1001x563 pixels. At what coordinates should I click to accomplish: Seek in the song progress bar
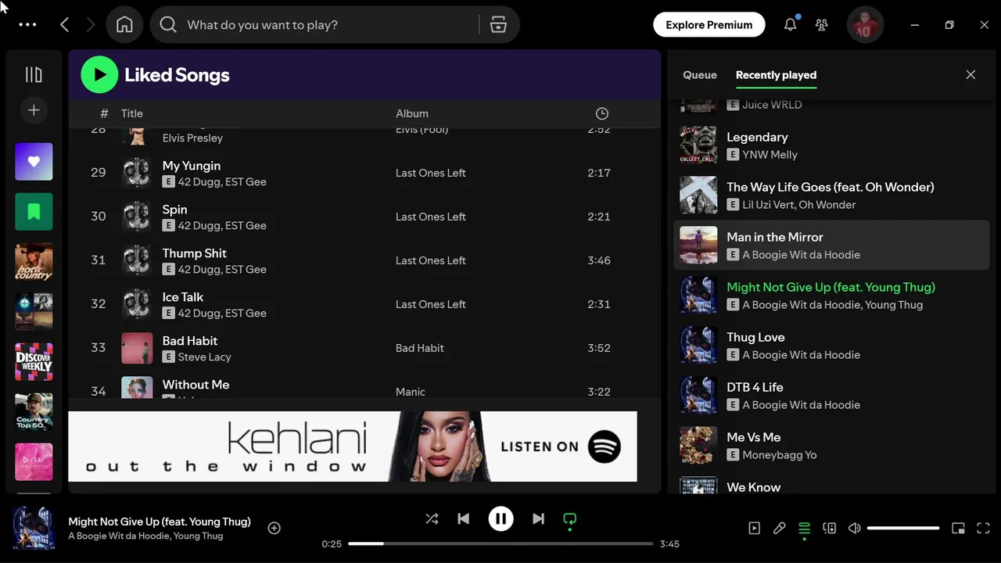pyautogui.click(x=500, y=543)
